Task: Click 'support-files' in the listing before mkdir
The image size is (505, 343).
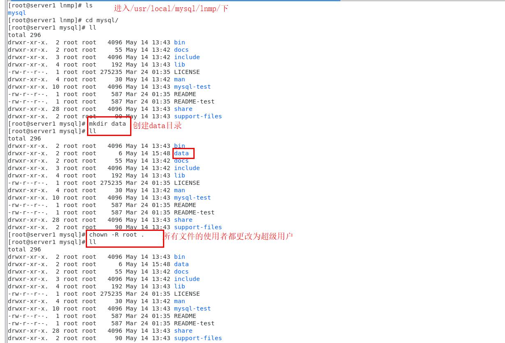Action: tap(198, 116)
